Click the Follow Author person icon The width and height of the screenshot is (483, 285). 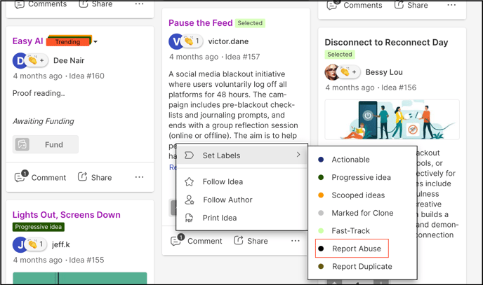click(189, 200)
